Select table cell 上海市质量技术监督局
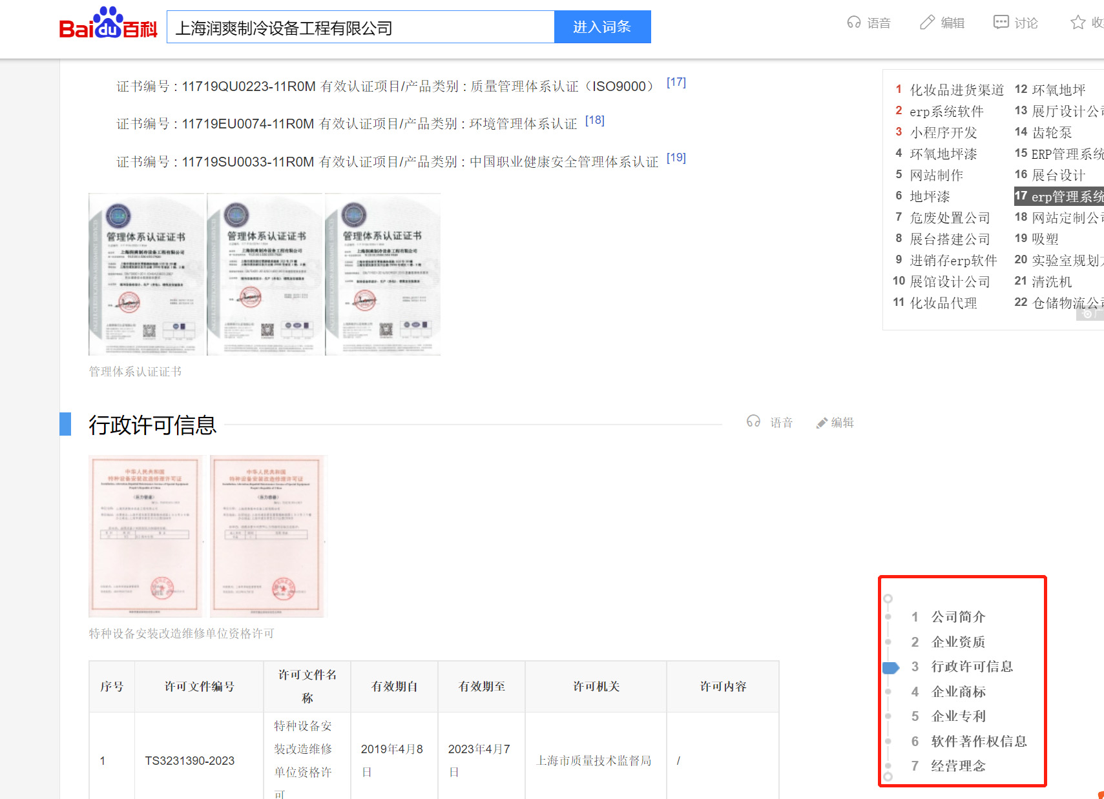Image resolution: width=1104 pixels, height=799 pixels. (594, 761)
